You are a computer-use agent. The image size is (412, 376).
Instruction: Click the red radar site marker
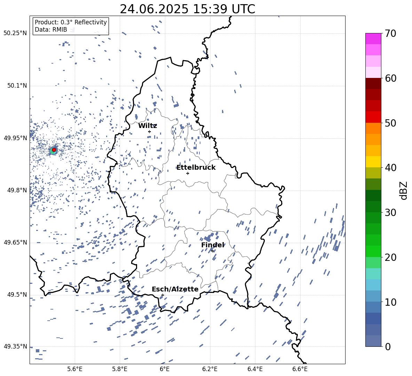54,150
